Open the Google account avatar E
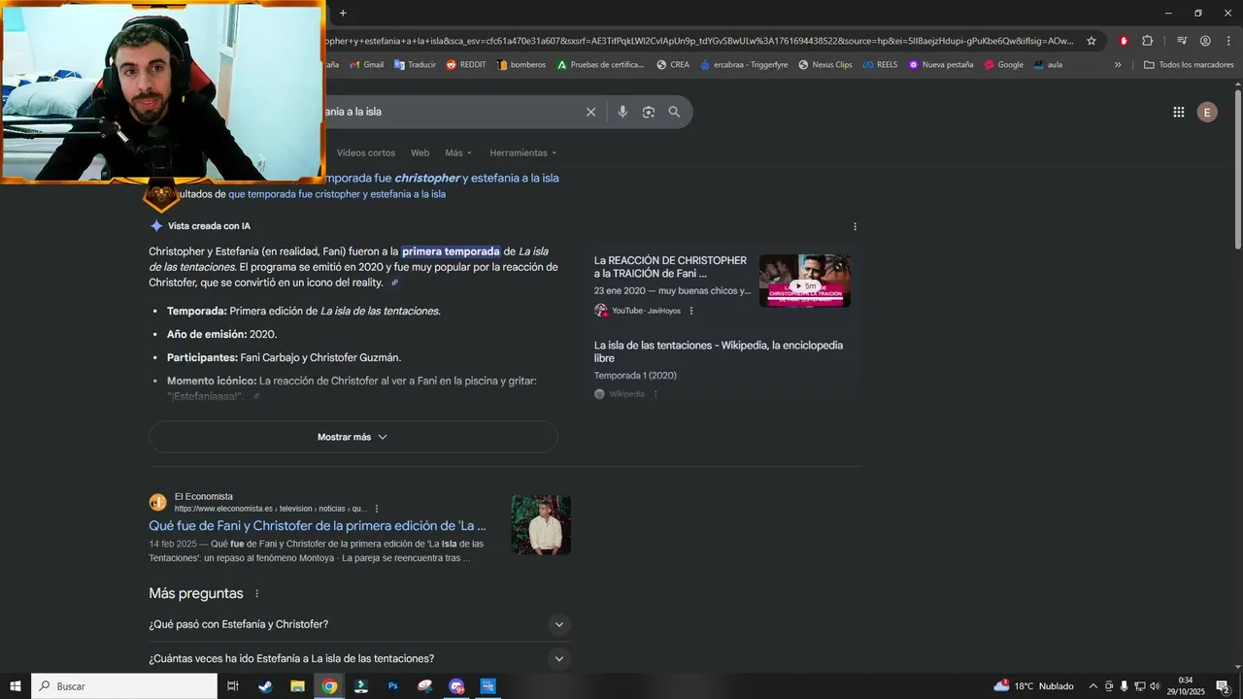Screen dimensions: 1243x699 (x=1207, y=112)
